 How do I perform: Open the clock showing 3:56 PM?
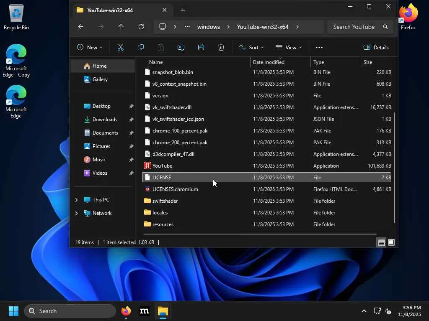[x=409, y=311]
